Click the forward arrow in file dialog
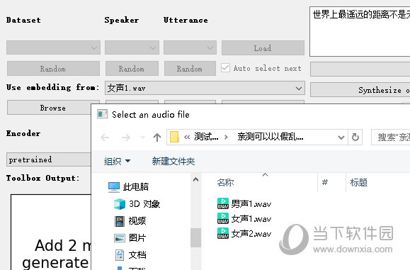410x270 pixels. [x=126, y=137]
